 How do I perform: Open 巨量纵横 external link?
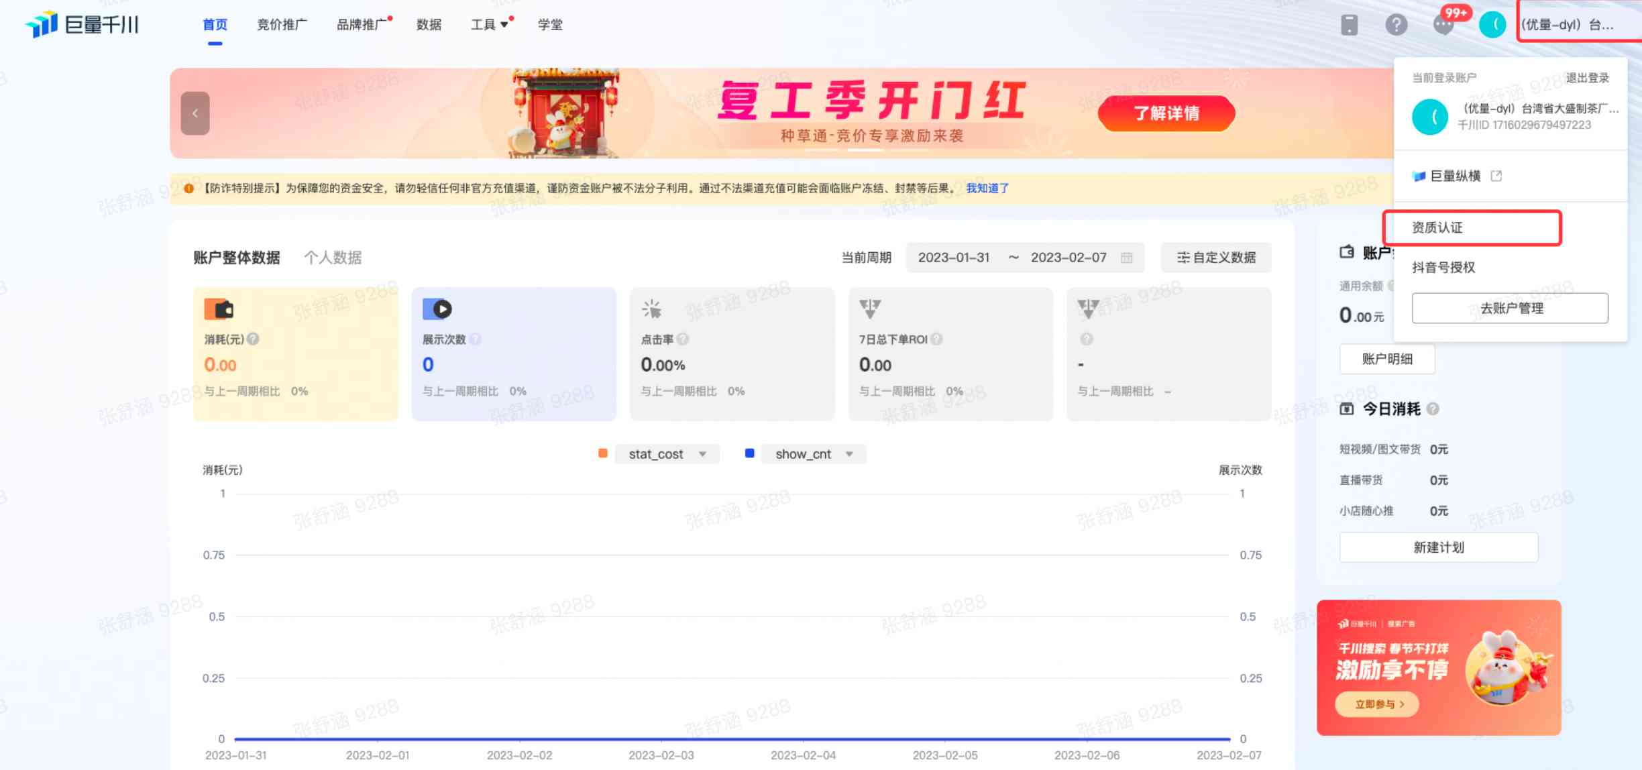1456,176
